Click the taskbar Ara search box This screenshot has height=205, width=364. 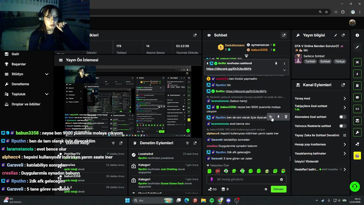click(x=153, y=200)
